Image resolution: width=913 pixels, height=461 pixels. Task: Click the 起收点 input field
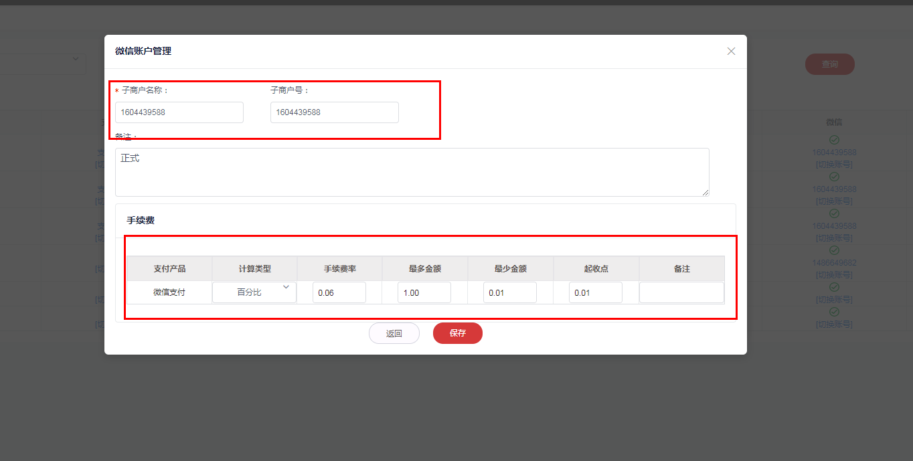(596, 292)
